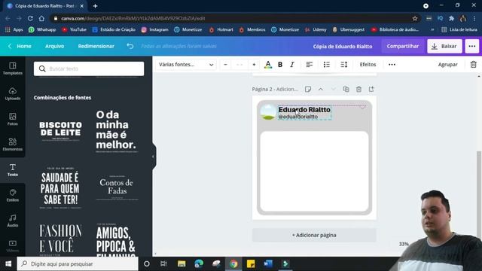Move Página 2 down
Image resolution: width=482 pixels, height=271 pixels.
[x=333, y=89]
